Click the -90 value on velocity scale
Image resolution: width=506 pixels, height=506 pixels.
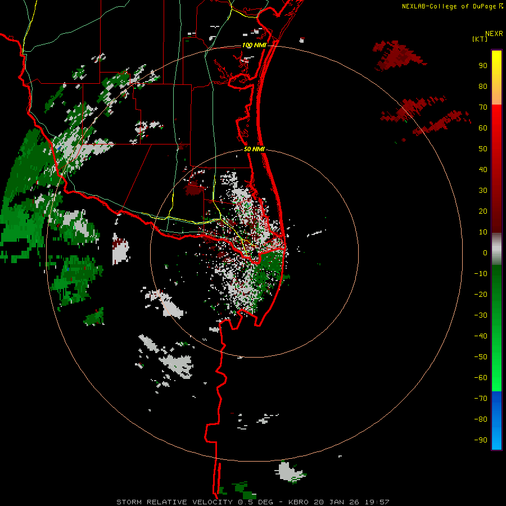pos(481,440)
